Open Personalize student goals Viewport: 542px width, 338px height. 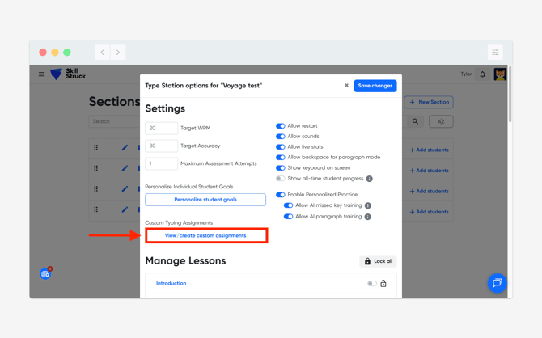coord(205,200)
